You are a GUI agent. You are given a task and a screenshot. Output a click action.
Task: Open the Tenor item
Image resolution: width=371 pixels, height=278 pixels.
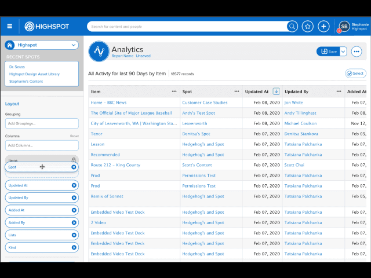(x=97, y=134)
